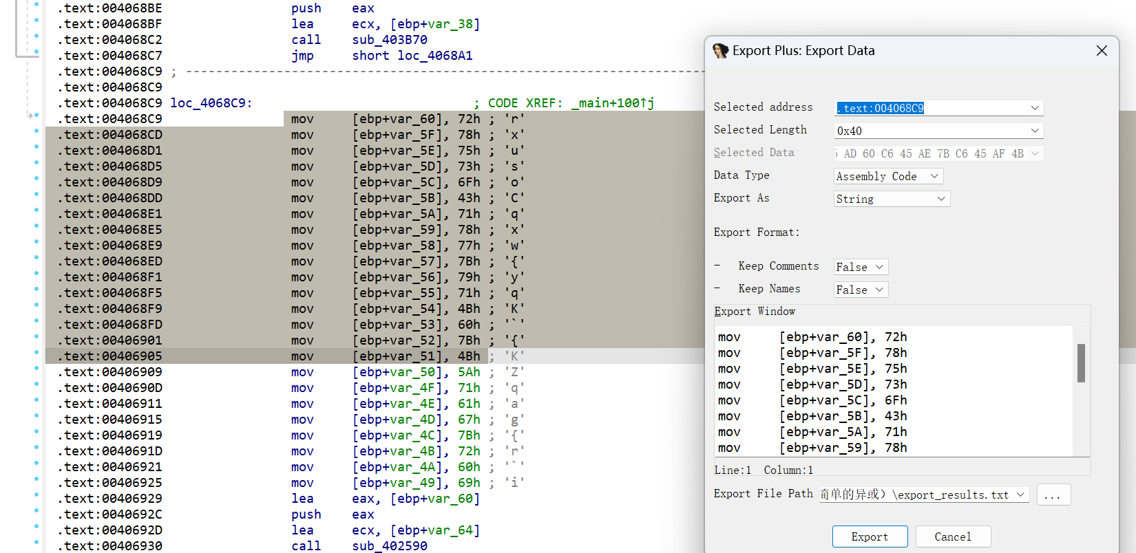Expand the Selected Length dropdown
This screenshot has height=553, width=1136.
(1034, 131)
